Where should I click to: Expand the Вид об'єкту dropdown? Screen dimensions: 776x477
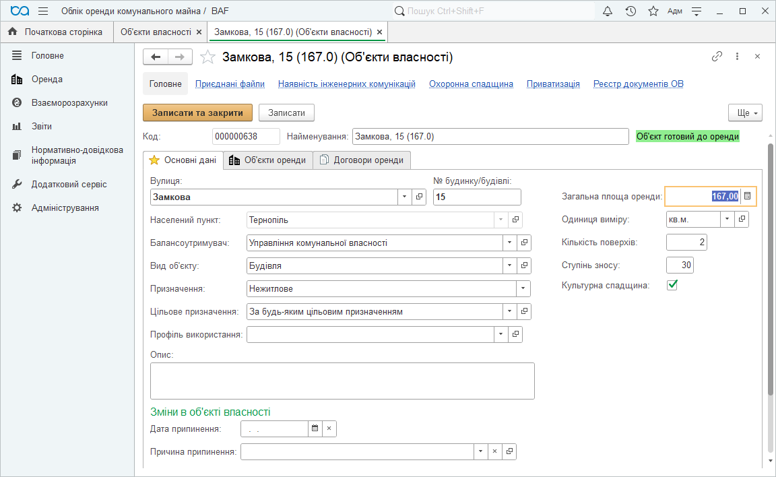click(510, 265)
